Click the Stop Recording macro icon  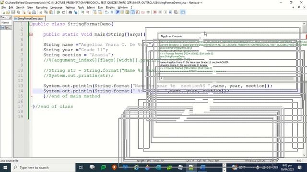pos(160,12)
